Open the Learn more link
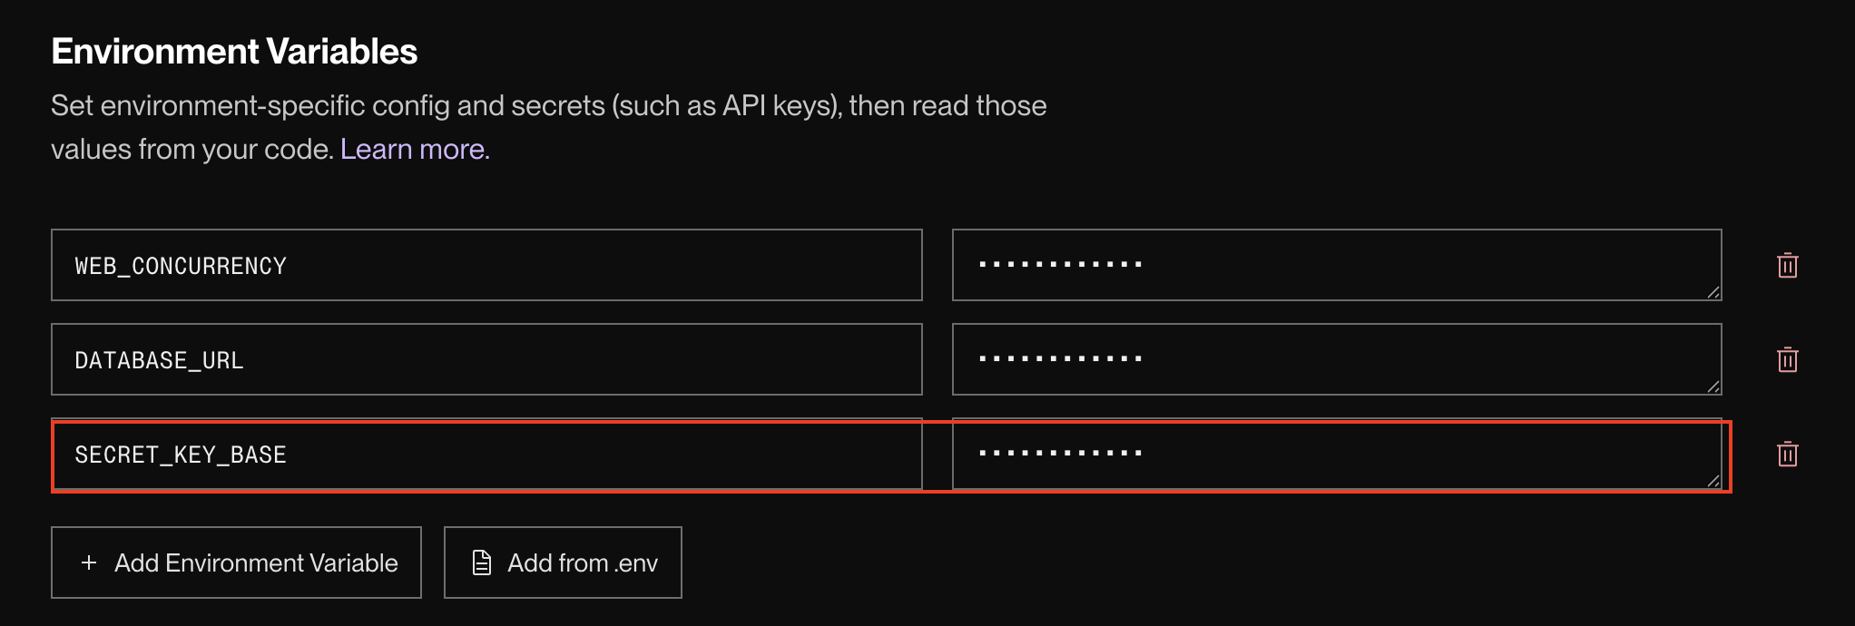 coord(415,150)
